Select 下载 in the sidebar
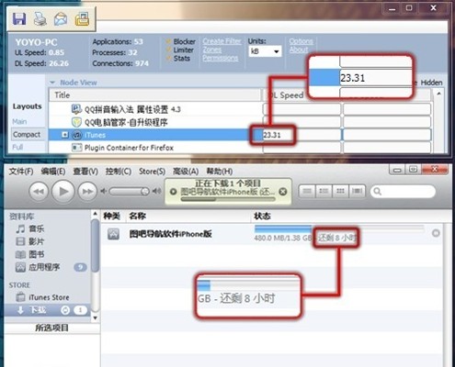This screenshot has height=367, width=455. 47,310
